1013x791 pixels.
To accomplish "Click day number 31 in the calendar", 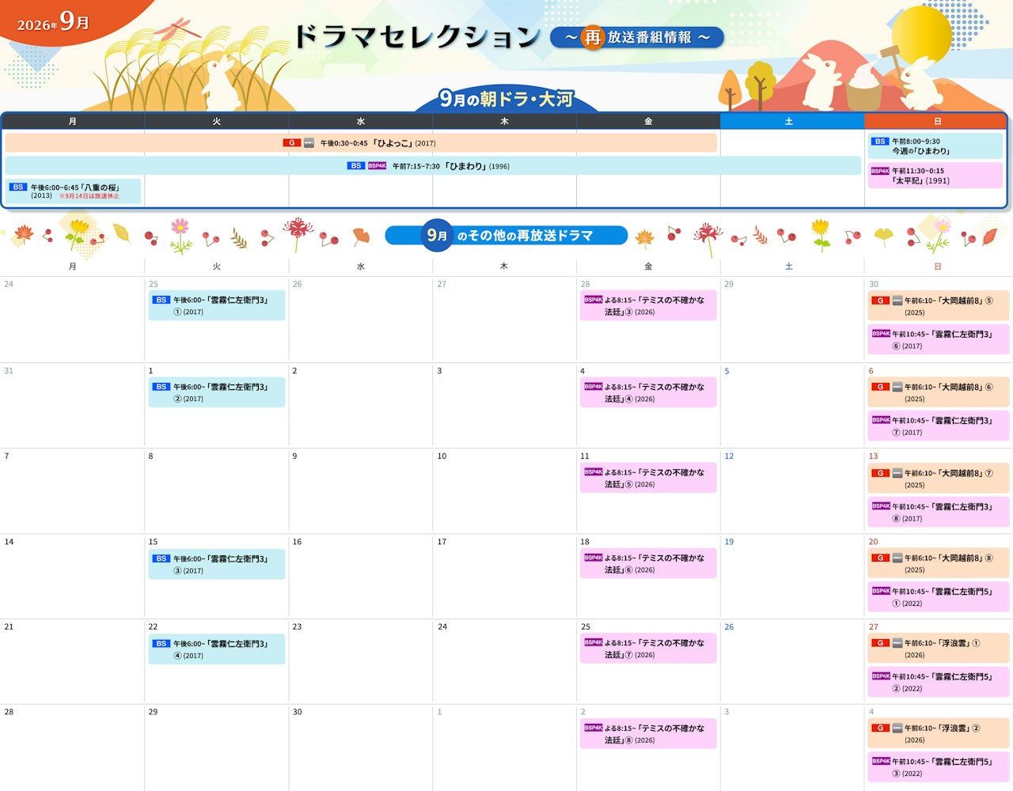I will tap(9, 371).
